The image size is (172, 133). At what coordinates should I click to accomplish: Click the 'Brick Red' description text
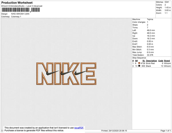150,63
